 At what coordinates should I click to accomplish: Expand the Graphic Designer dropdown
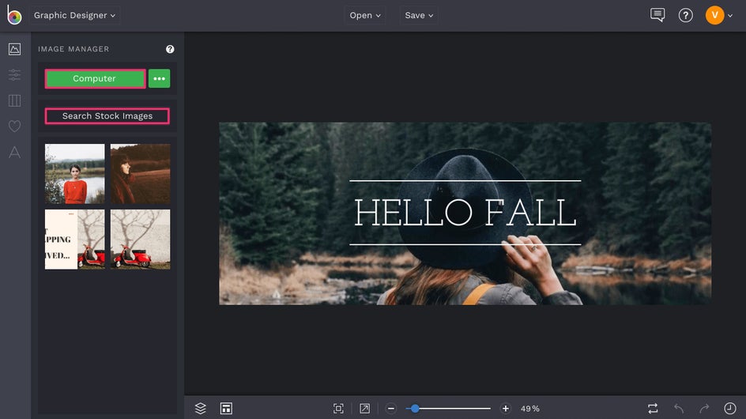point(75,15)
